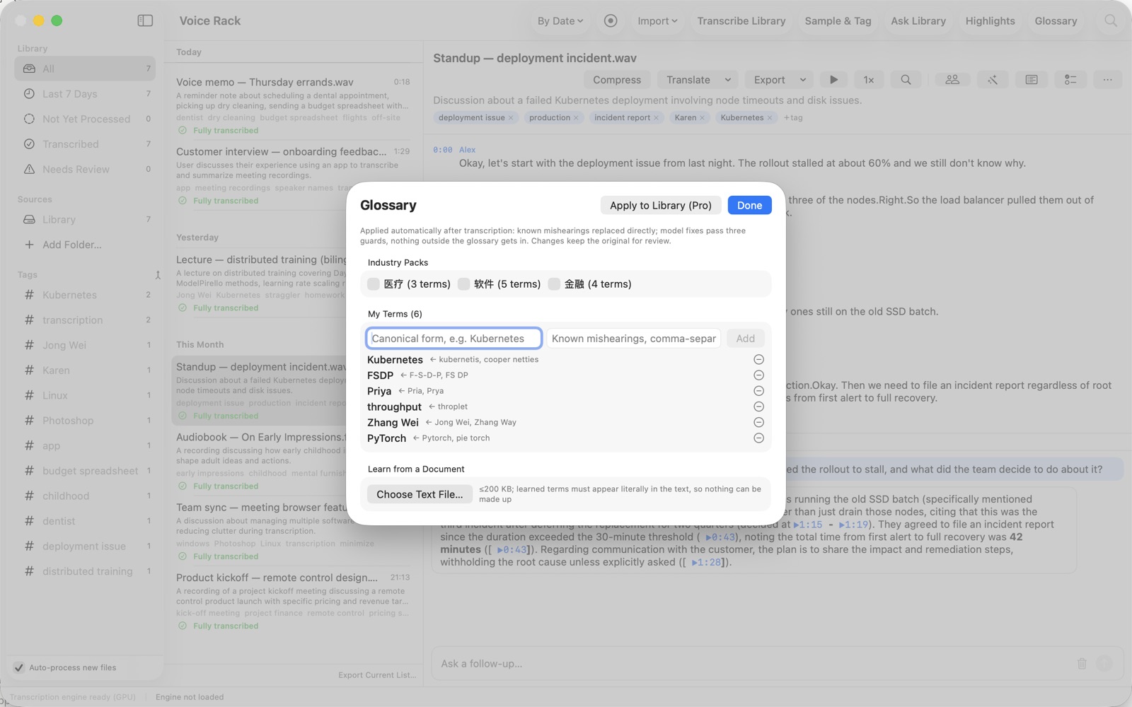The height and width of the screenshot is (707, 1132).
Task: Play the recording with play icon
Action: coord(833,80)
